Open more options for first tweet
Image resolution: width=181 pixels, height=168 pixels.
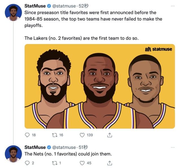(173, 6)
